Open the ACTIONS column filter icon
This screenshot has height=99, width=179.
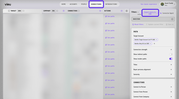122,11
